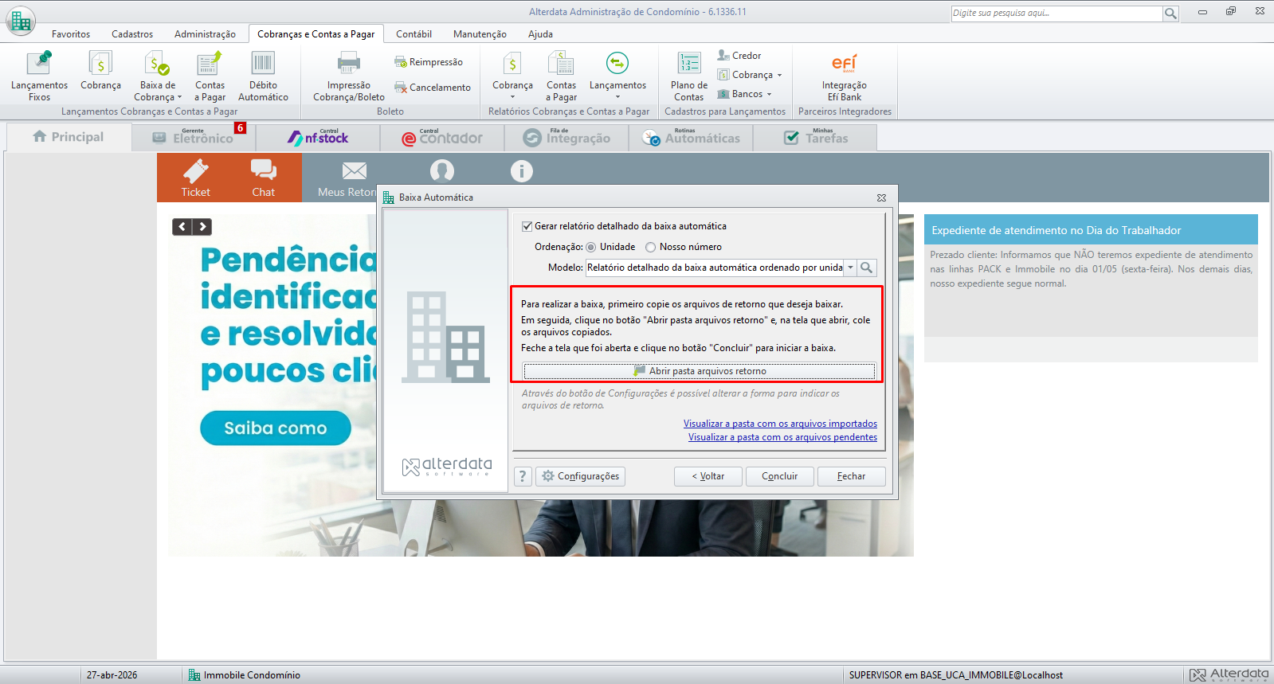Switch to Principal tab

(69, 137)
